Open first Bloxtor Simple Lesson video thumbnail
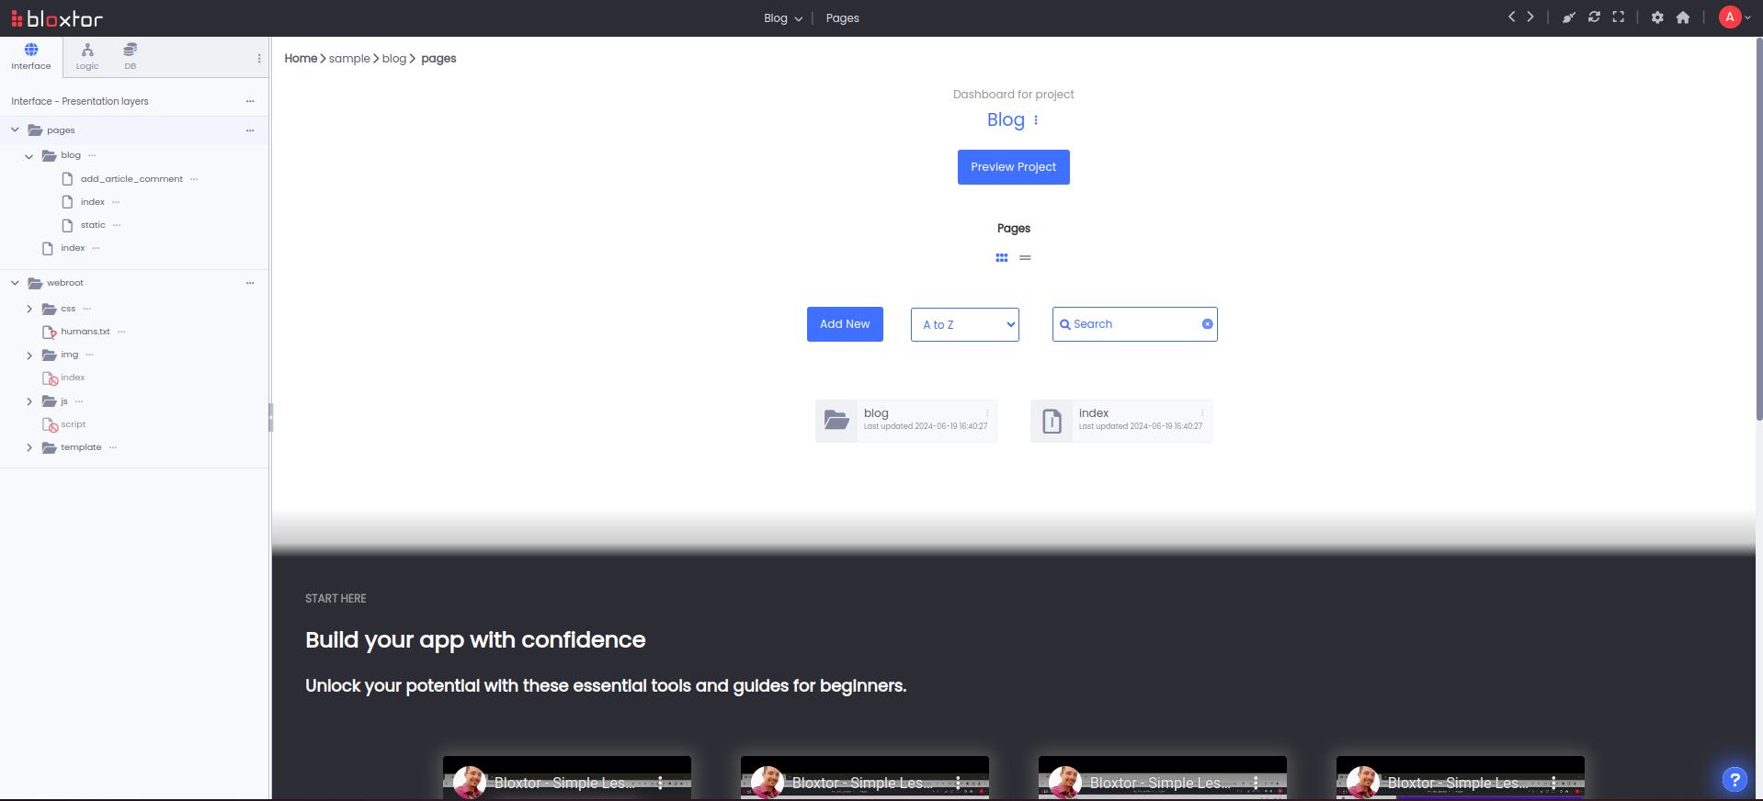The width and height of the screenshot is (1763, 801). pyautogui.click(x=567, y=778)
